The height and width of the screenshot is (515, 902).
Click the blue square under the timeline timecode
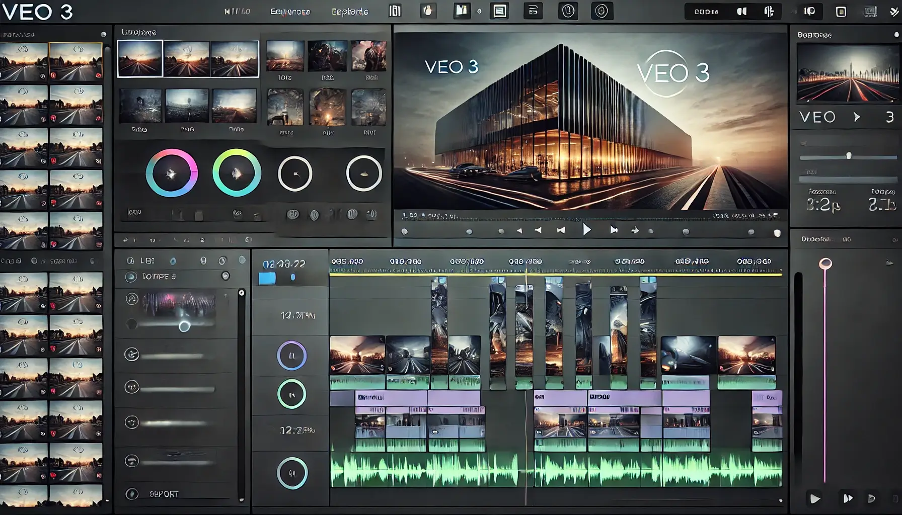click(267, 278)
